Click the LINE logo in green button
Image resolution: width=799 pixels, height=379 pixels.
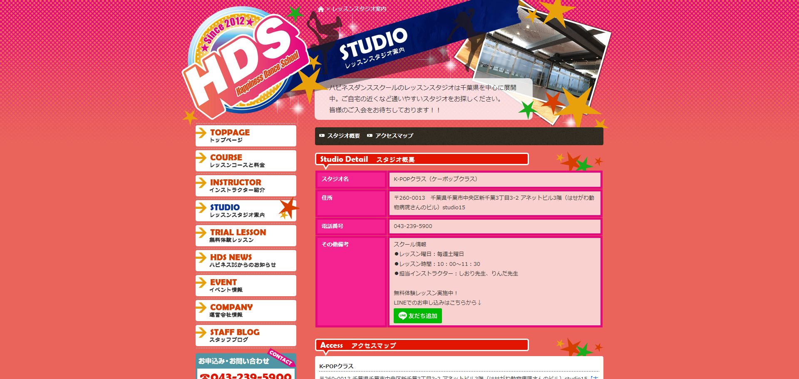click(x=402, y=316)
